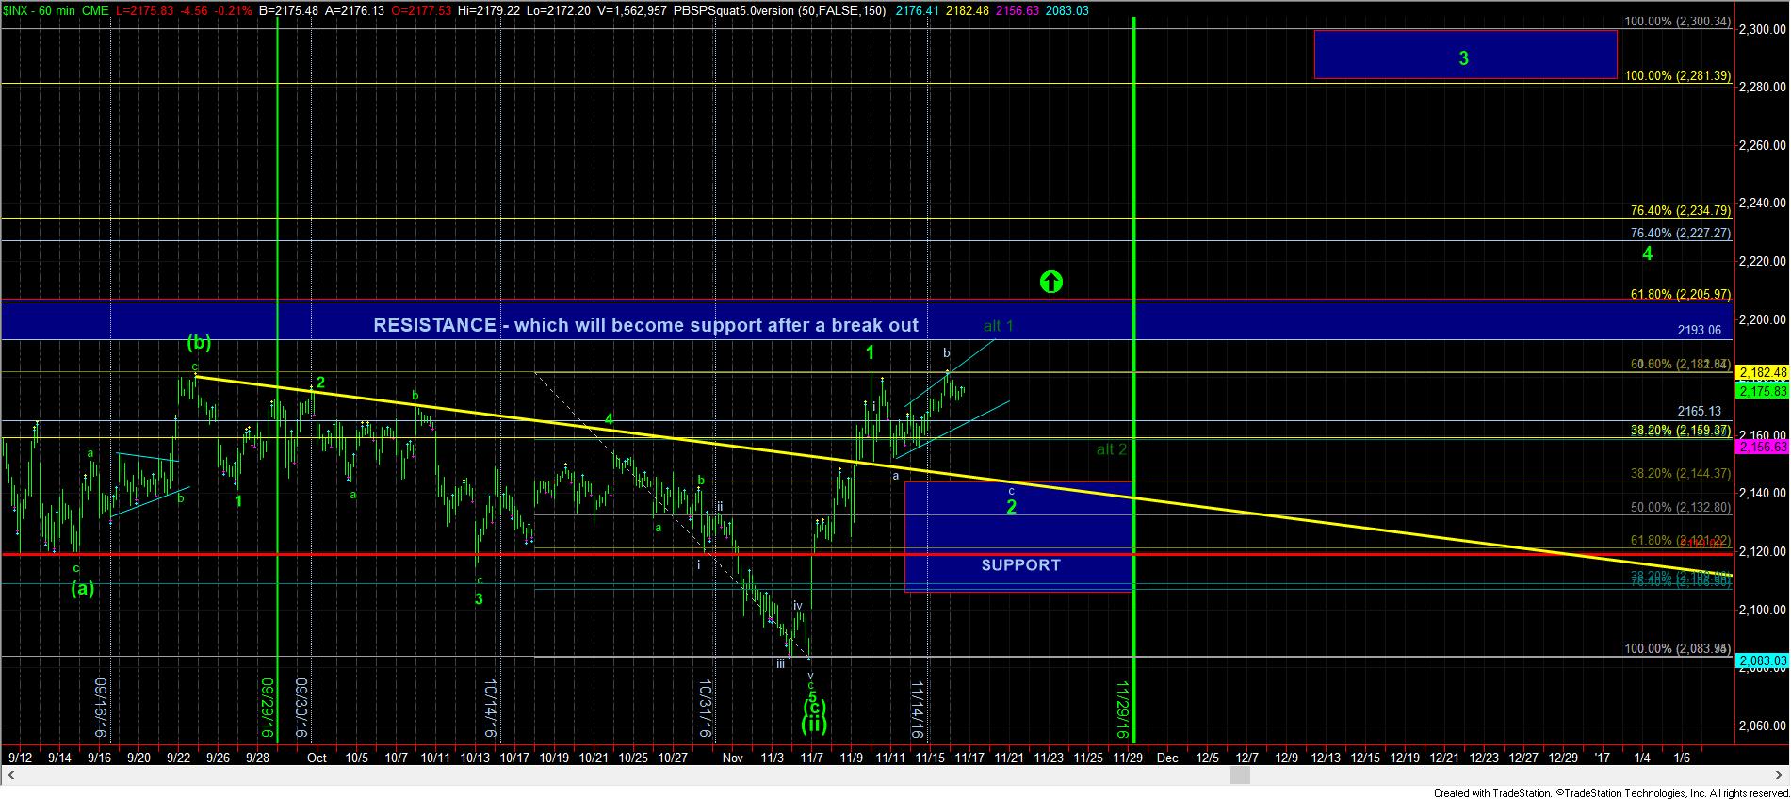
Task: Click the green up-arrow circle marker
Action: (x=1051, y=281)
